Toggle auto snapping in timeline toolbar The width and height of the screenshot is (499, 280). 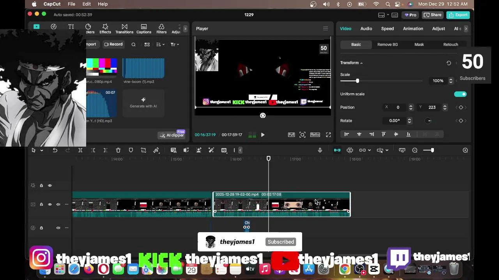click(x=350, y=150)
